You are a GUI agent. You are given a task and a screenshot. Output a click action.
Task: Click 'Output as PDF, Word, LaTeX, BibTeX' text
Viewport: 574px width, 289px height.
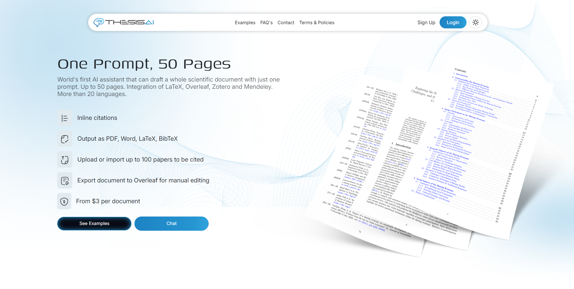(127, 139)
